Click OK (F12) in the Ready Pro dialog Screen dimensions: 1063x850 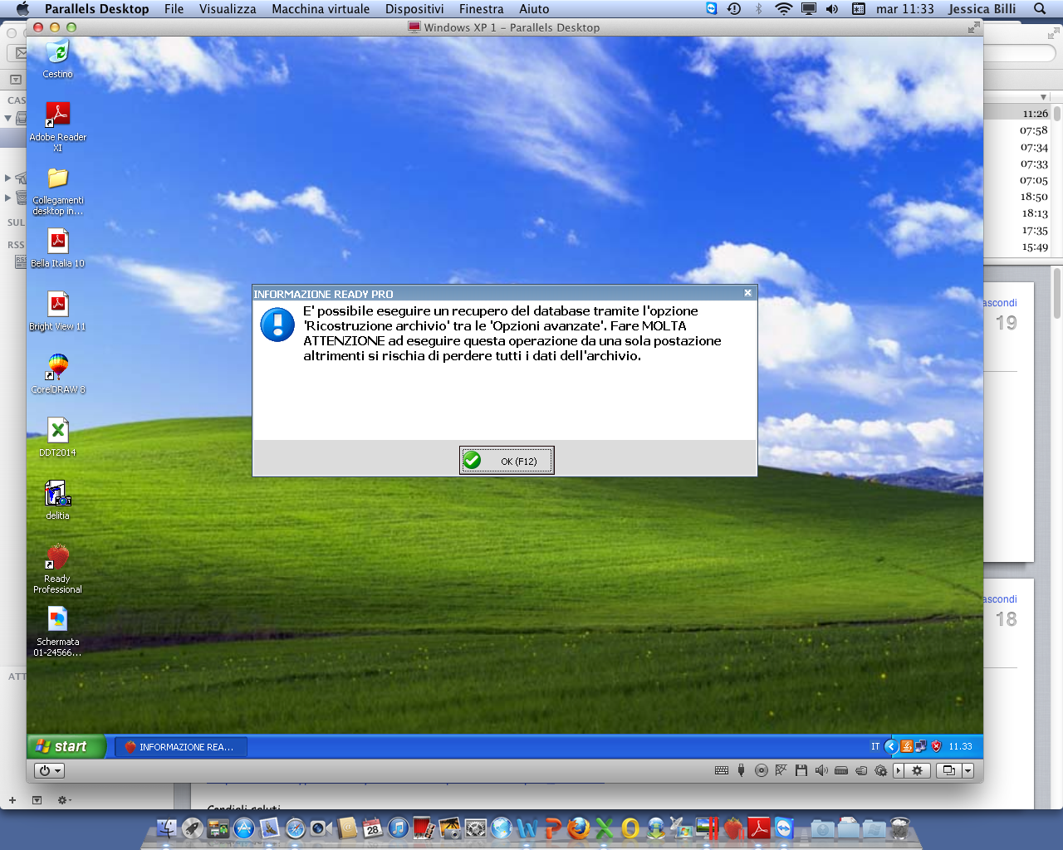[507, 460]
